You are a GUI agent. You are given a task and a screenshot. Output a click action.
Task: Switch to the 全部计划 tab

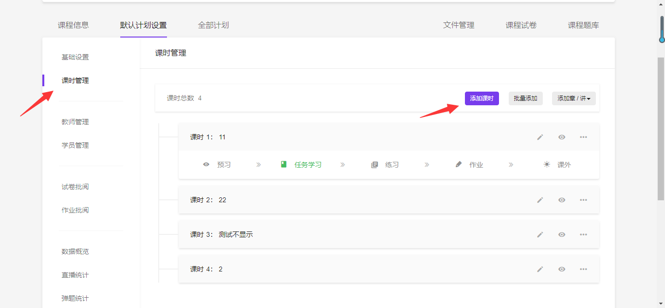coord(213,25)
